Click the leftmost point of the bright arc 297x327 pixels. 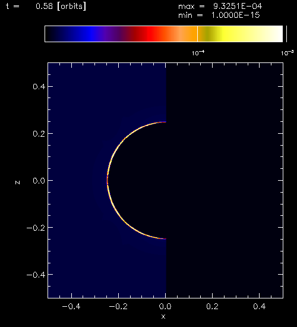(108, 180)
